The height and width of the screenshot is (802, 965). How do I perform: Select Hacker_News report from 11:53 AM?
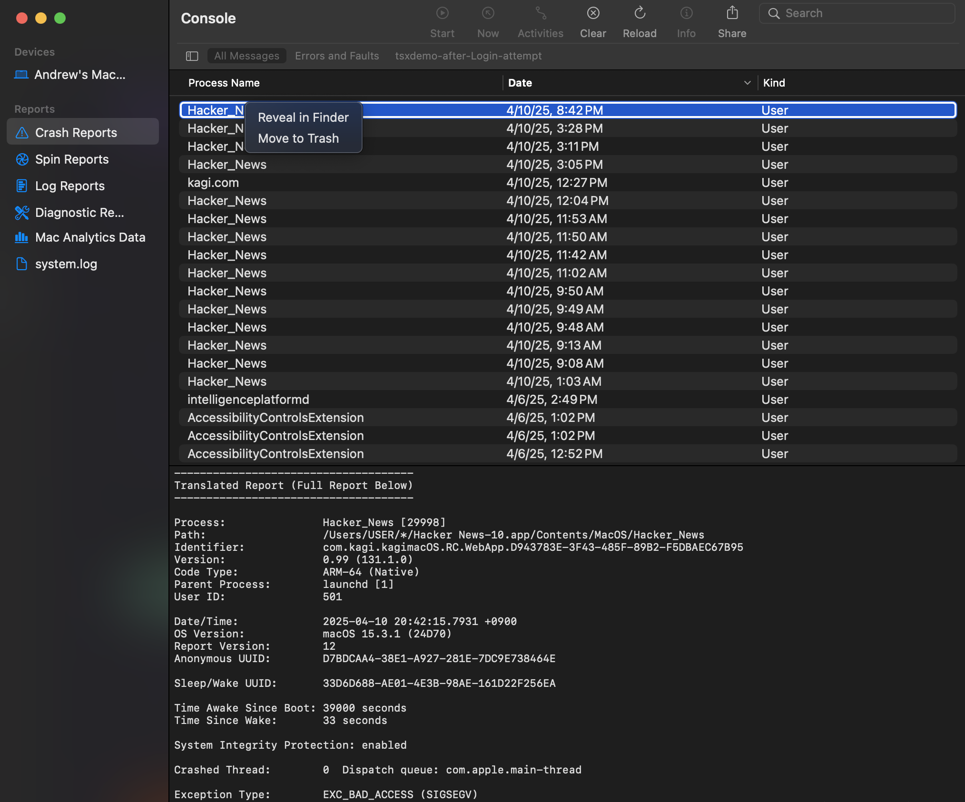[568, 219]
